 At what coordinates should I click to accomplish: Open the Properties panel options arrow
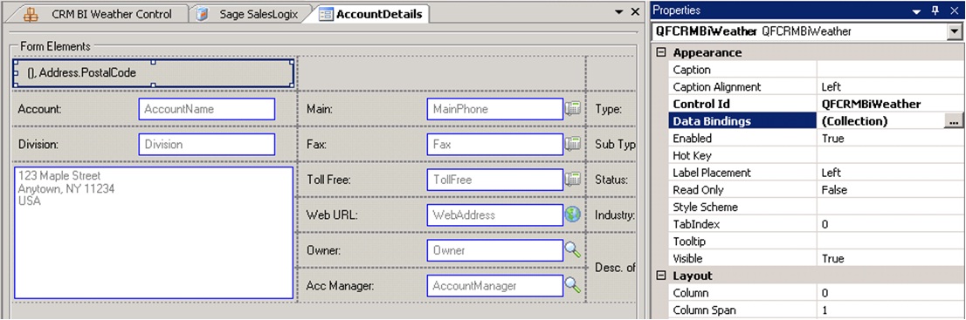coord(917,11)
